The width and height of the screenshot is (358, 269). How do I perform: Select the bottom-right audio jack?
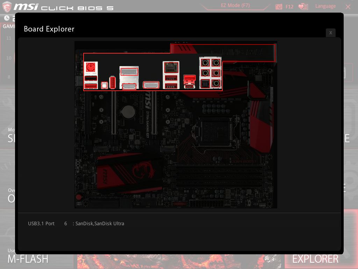coord(216,83)
